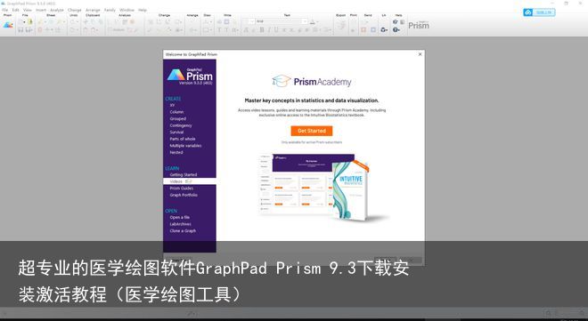Open the Analyze menu

57,10
